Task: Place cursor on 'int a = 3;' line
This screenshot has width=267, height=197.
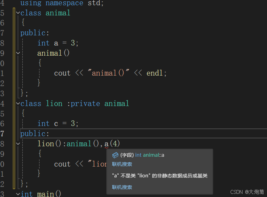Action: coord(58,43)
